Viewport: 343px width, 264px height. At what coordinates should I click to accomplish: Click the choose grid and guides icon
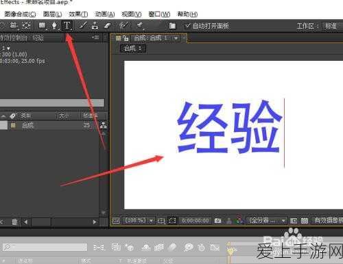pos(161,220)
